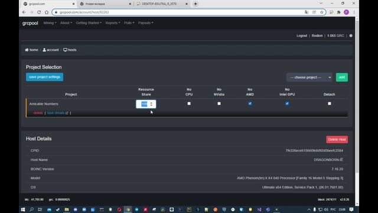Viewport: 378px width, 213px height.
Task: Click the browser Forward arrow
Action: (31, 12)
